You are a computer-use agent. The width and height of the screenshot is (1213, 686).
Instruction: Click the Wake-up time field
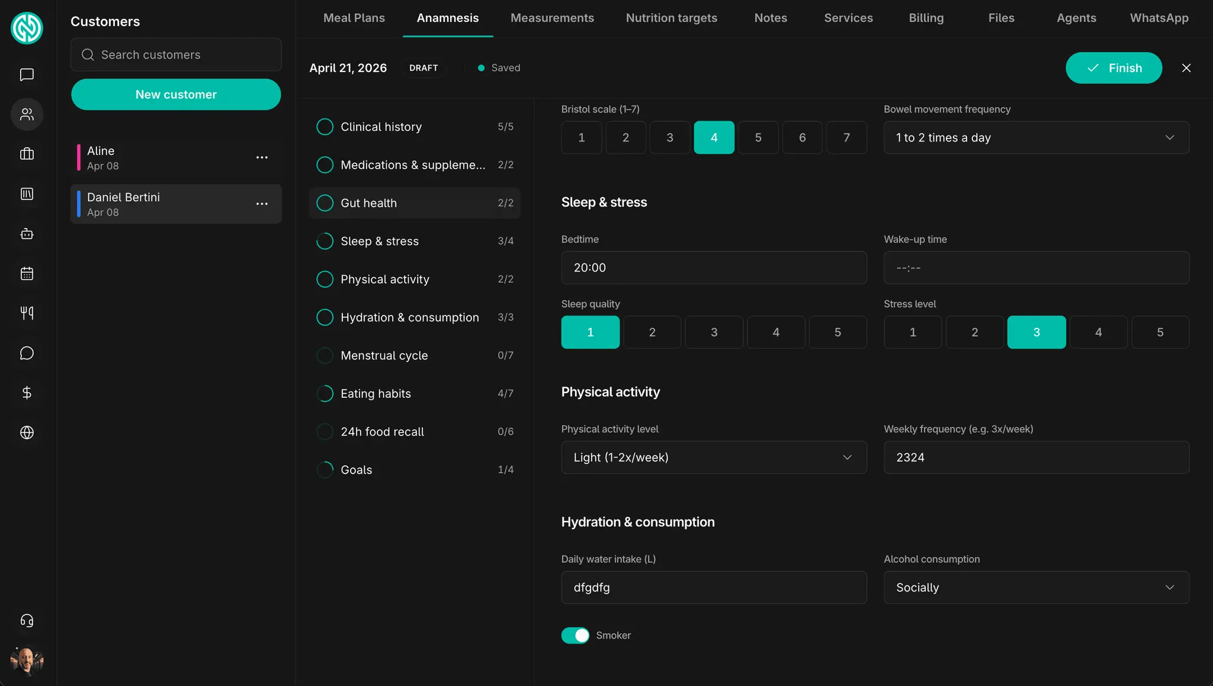(x=1036, y=268)
